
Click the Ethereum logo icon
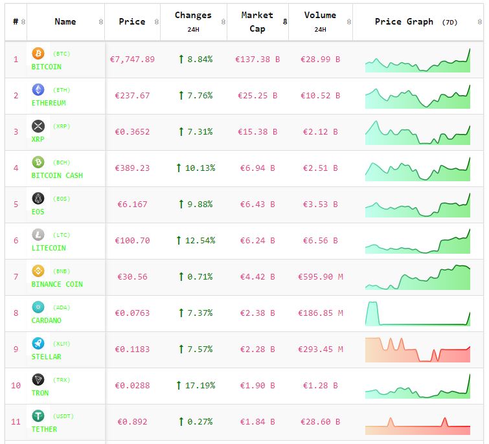pyautogui.click(x=38, y=90)
